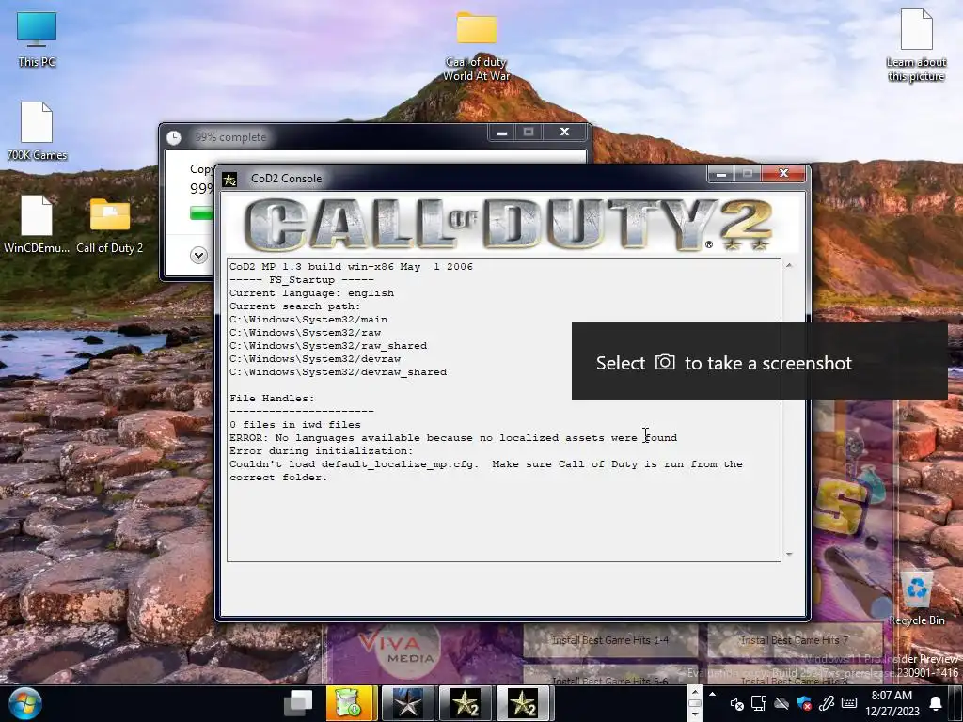This screenshot has width=963, height=722.
Task: Open the network tray icon
Action: coord(759,703)
